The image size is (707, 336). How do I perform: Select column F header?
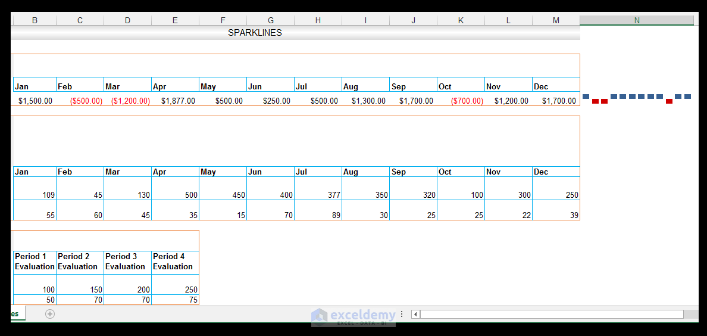click(223, 20)
